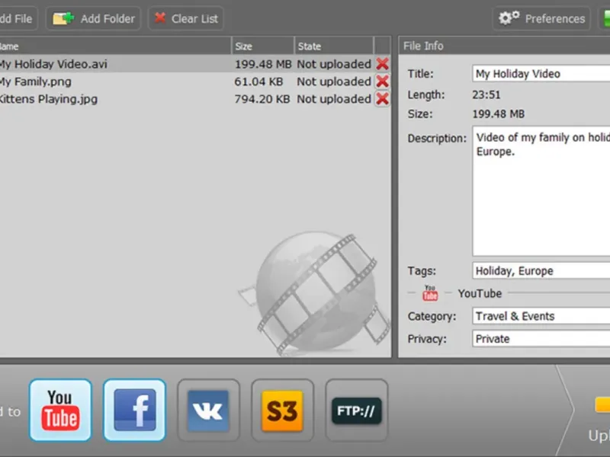This screenshot has width=610, height=457.
Task: Select VK as upload destination
Action: [208, 411]
